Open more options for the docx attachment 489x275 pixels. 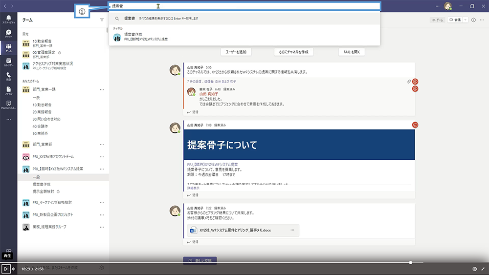292,230
